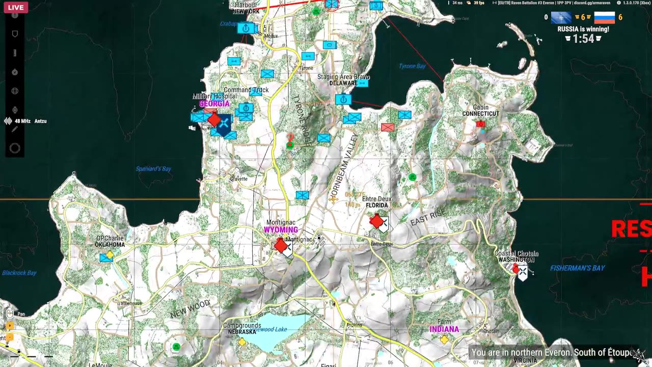Click the 34 ms latency indicator

click(x=457, y=3)
